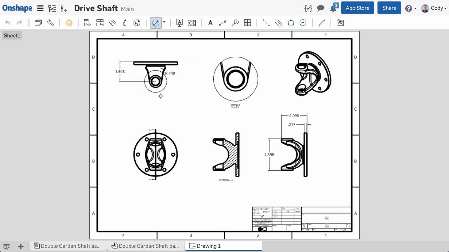
Task: Select the sketch Line tool
Action: coord(322,22)
